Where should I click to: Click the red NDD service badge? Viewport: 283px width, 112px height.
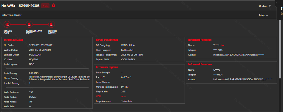click(45, 6)
